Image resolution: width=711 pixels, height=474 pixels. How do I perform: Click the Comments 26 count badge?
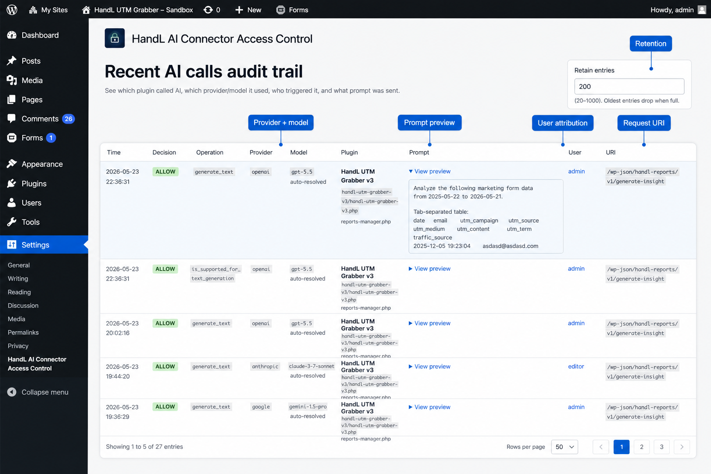(69, 119)
